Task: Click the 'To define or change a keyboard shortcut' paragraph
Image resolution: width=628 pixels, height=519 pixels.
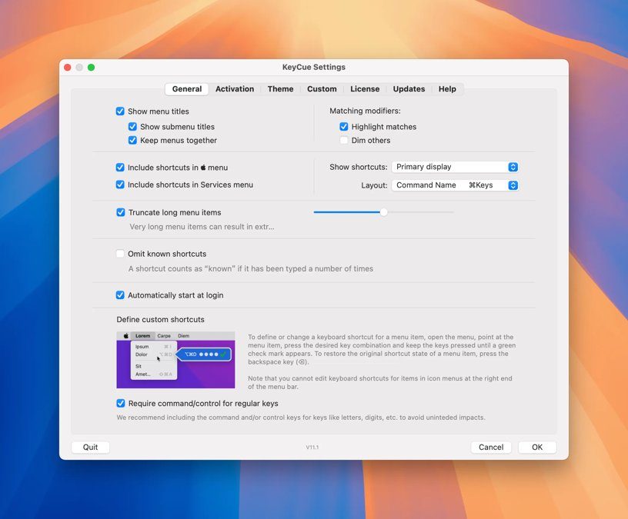Action: [x=382, y=349]
